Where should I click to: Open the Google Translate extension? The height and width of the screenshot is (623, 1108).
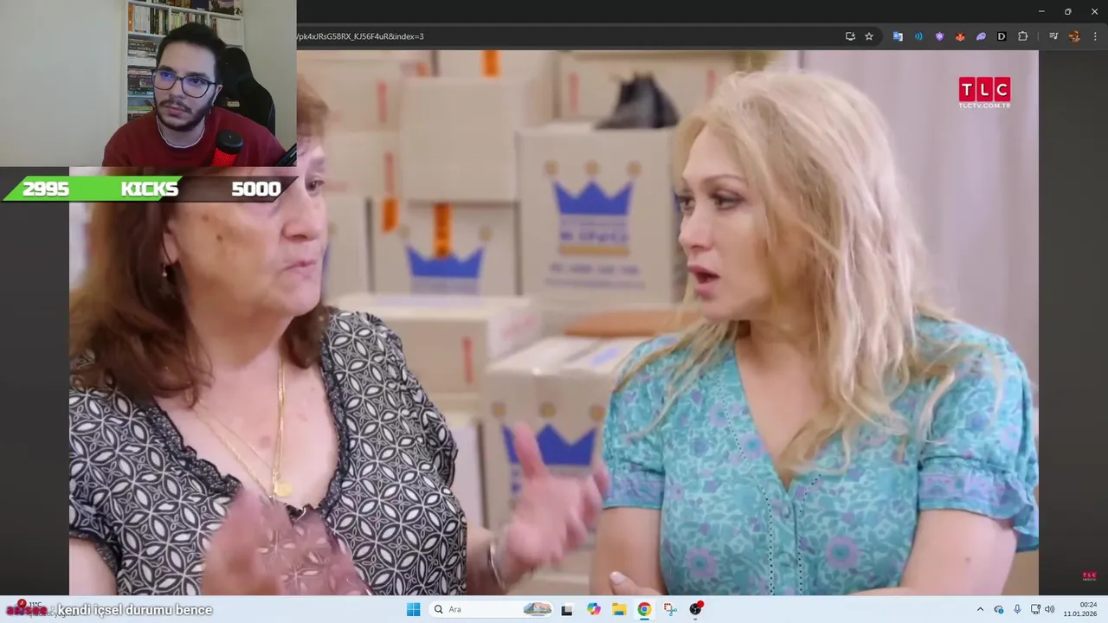pos(898,36)
